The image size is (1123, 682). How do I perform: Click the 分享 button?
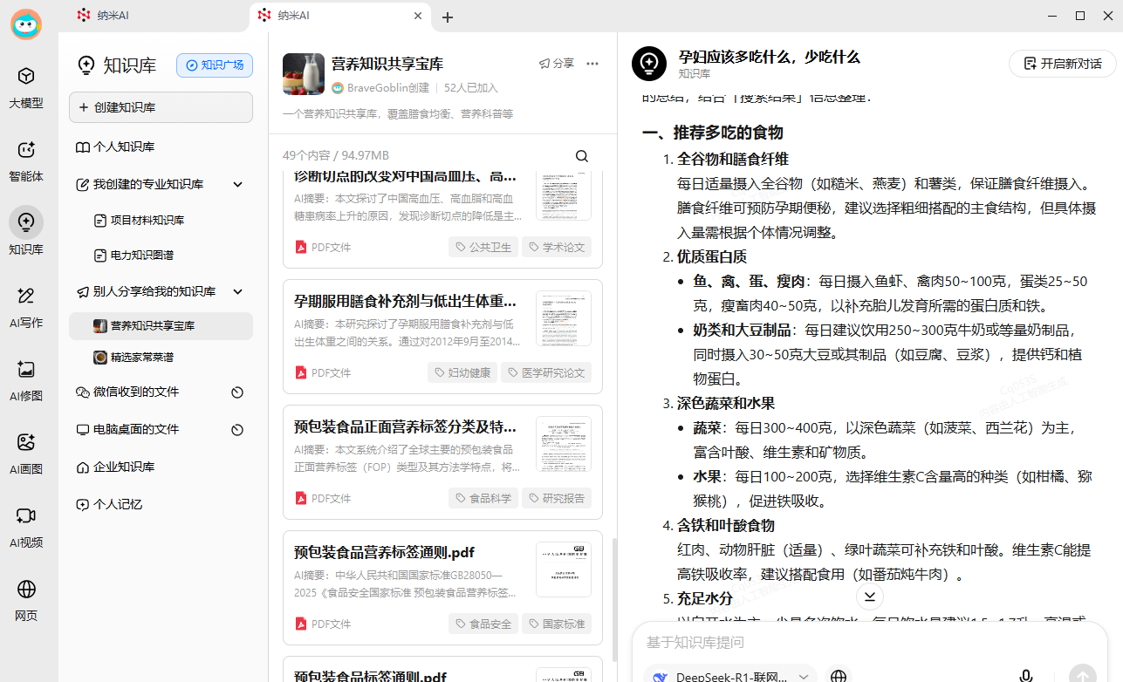557,64
